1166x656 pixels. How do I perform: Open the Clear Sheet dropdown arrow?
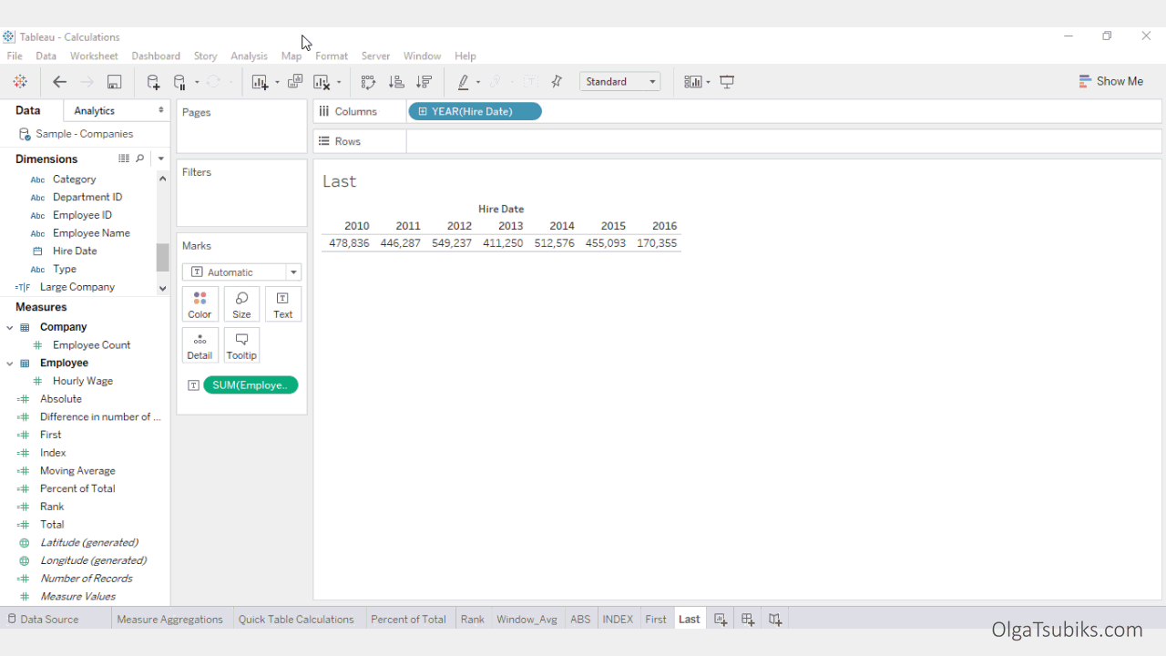(x=339, y=82)
